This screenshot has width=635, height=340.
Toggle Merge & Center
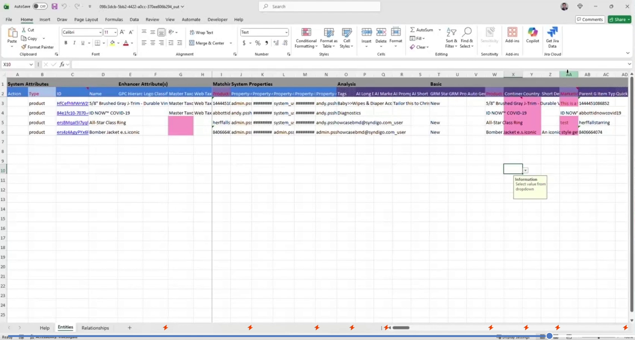point(207,43)
